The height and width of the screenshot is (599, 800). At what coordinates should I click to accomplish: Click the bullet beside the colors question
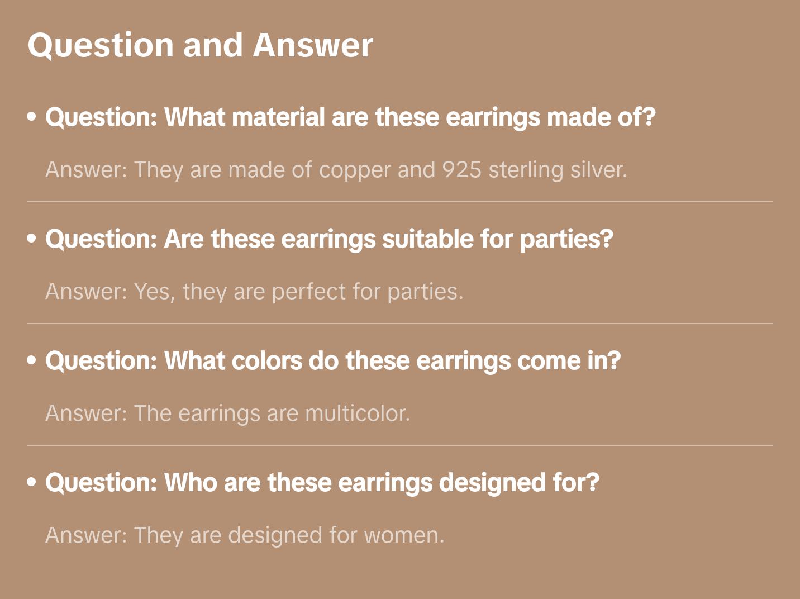32,361
